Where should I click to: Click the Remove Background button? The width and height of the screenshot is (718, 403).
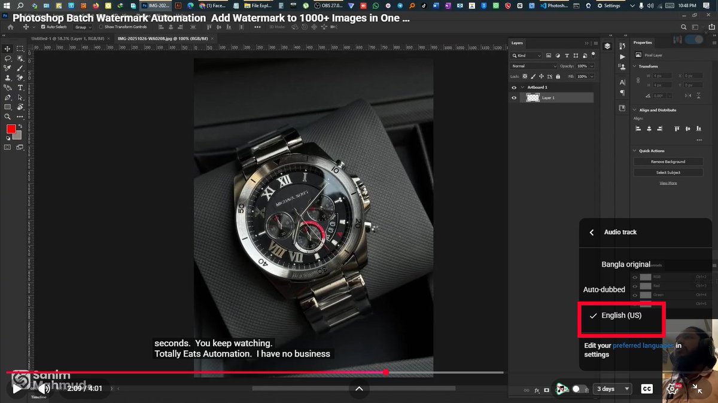(x=668, y=161)
